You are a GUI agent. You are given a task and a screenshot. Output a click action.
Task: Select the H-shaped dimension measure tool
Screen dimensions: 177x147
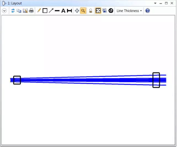tap(69, 11)
